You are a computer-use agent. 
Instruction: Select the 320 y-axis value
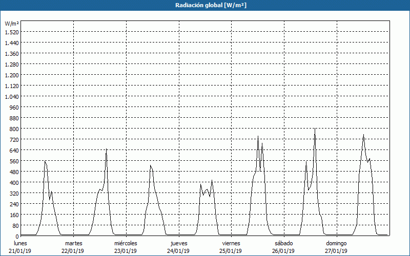(14, 194)
